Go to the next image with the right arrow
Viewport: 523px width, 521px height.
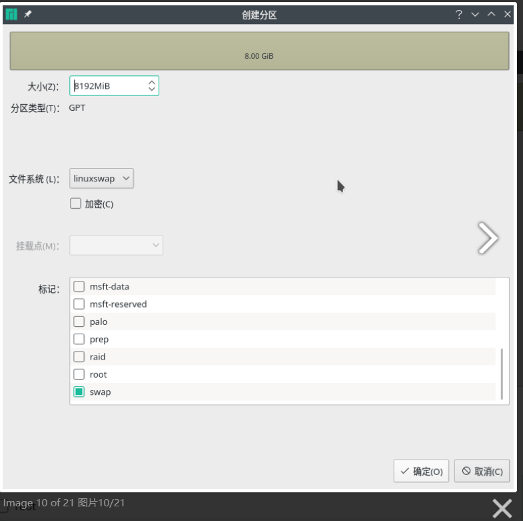tap(488, 238)
